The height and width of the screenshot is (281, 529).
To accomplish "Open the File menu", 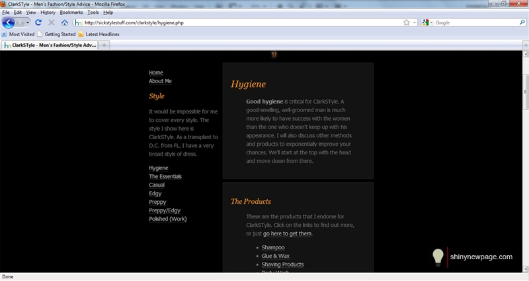I will pos(6,13).
